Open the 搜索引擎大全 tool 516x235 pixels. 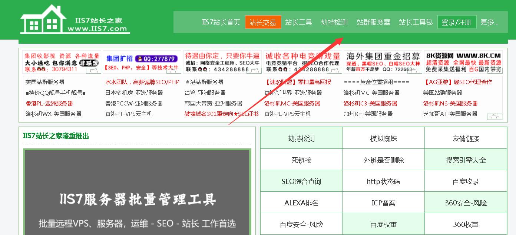(x=466, y=160)
